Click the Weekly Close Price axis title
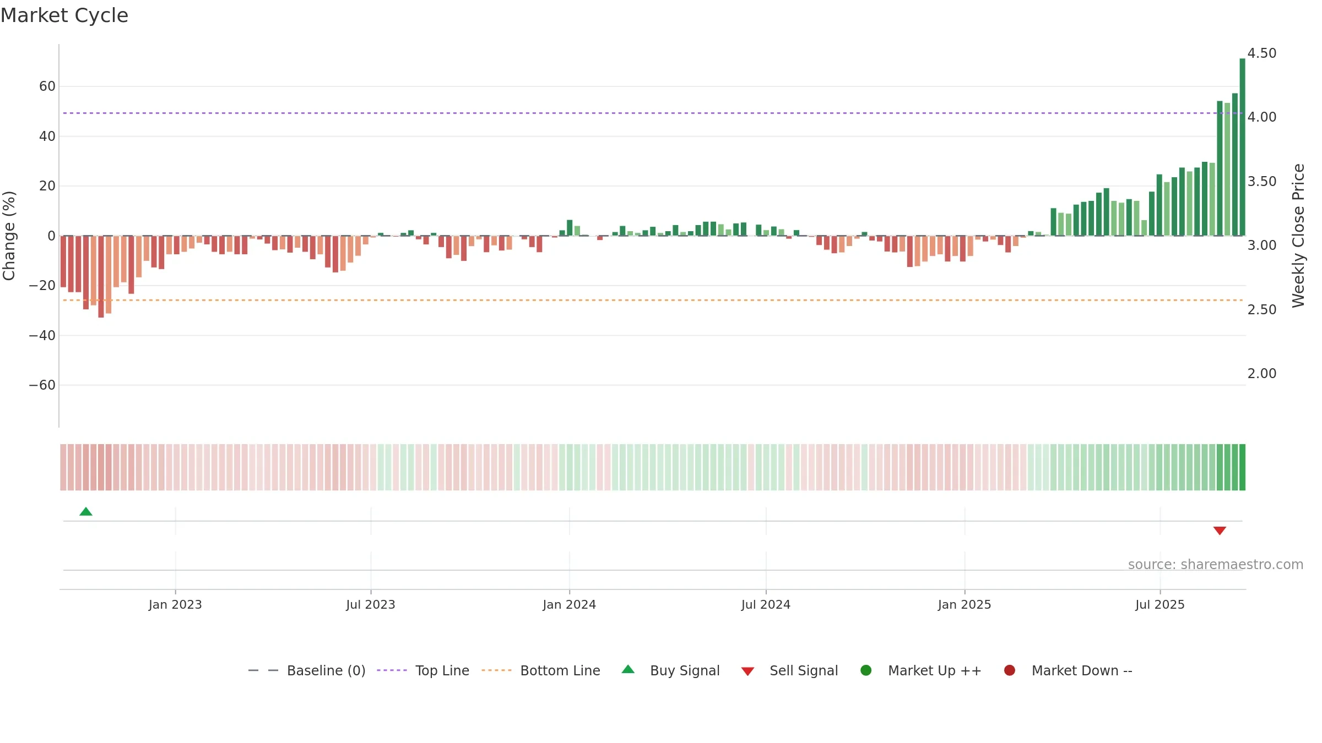Screen dimensions: 1322x743 [x=1299, y=236]
